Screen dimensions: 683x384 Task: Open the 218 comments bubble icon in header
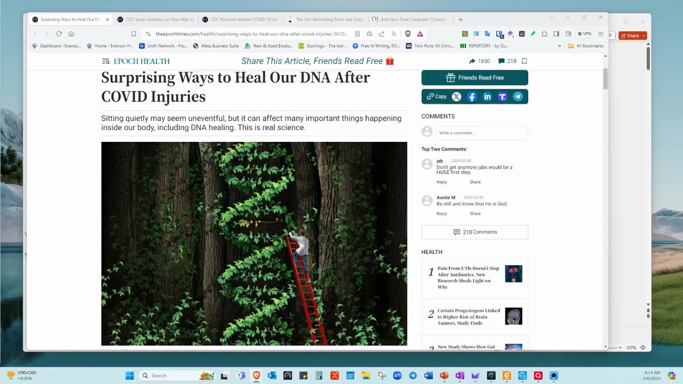tap(502, 61)
